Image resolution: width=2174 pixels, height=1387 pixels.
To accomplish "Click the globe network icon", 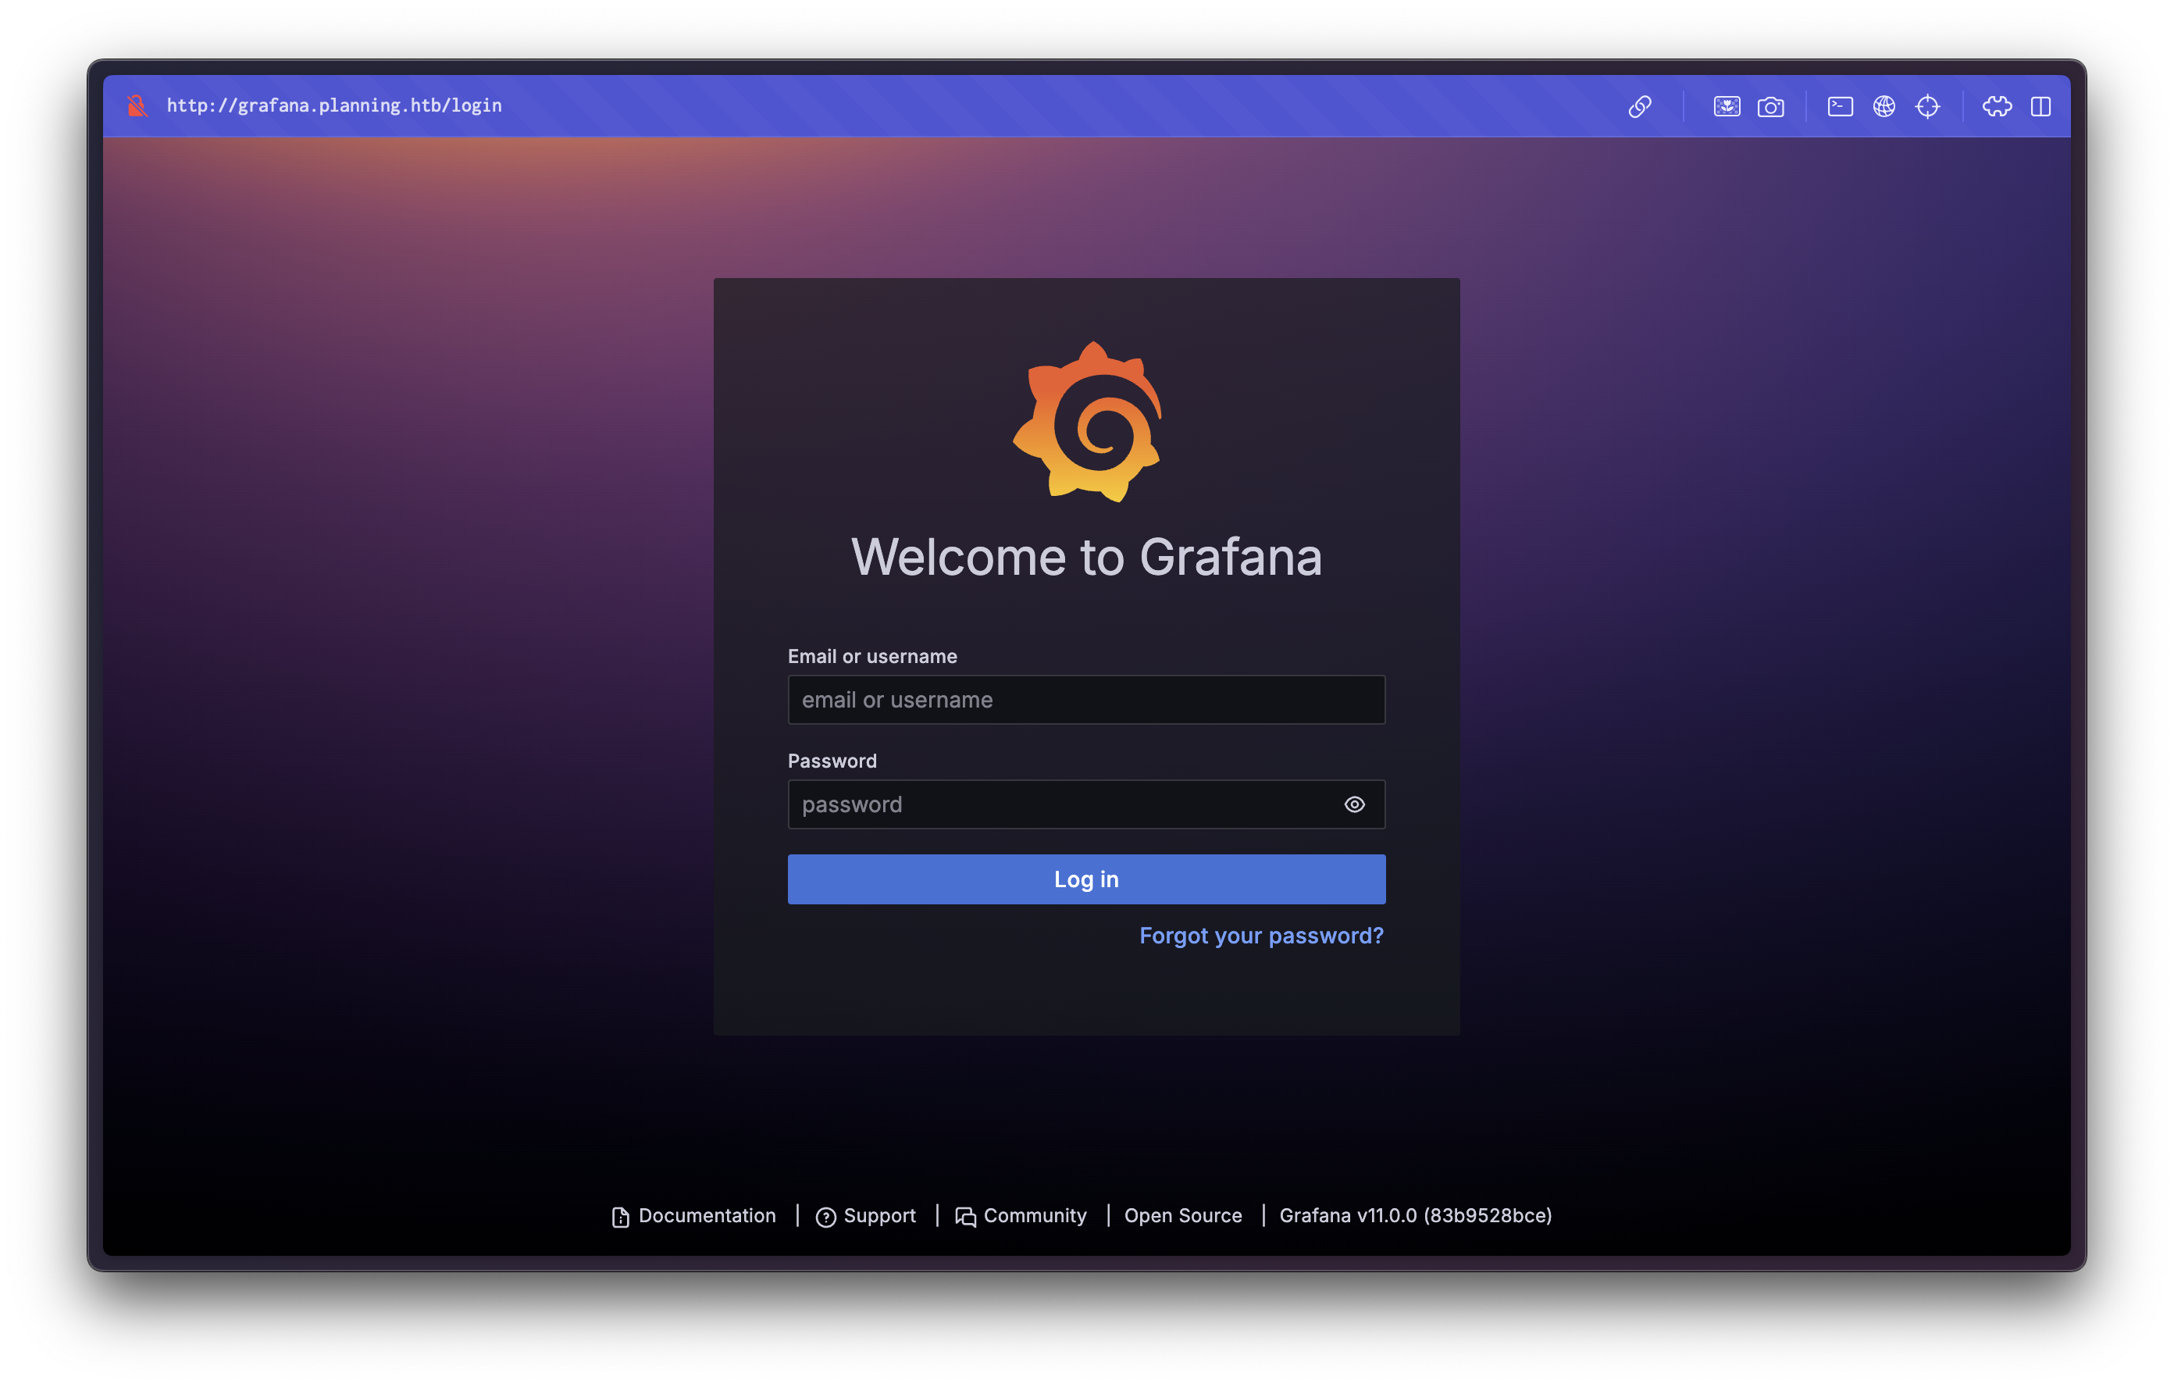I will coord(1884,106).
